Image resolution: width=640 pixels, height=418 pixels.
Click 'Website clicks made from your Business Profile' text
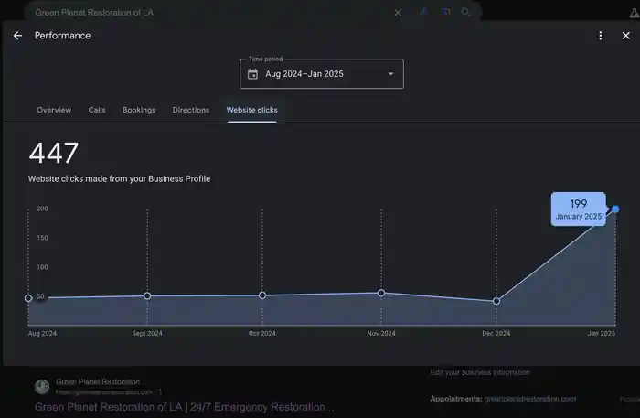[119, 178]
